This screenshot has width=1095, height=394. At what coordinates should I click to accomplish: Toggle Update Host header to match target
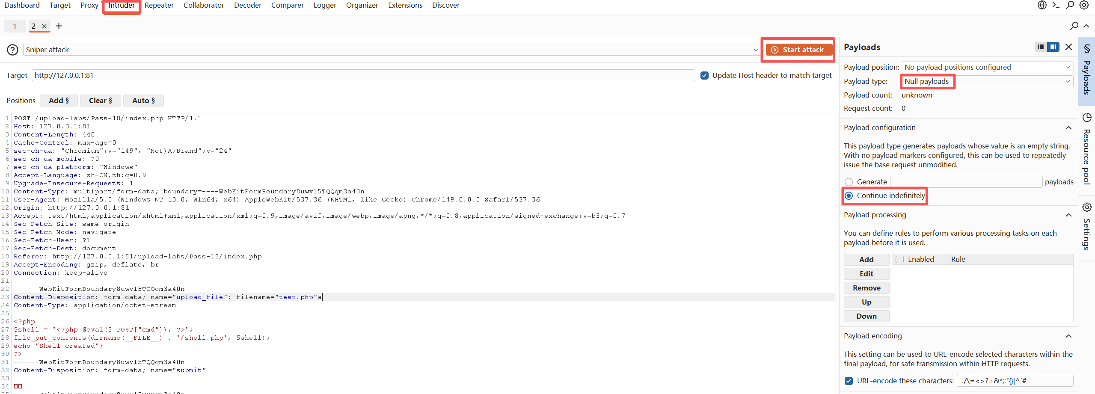pos(704,75)
